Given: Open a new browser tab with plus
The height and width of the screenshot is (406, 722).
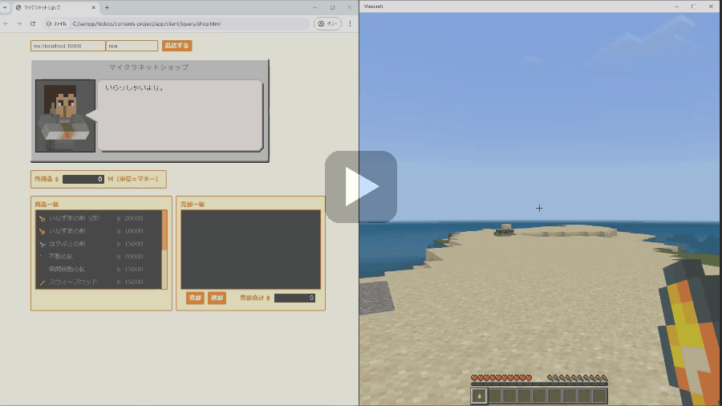Looking at the screenshot, I should point(107,7).
